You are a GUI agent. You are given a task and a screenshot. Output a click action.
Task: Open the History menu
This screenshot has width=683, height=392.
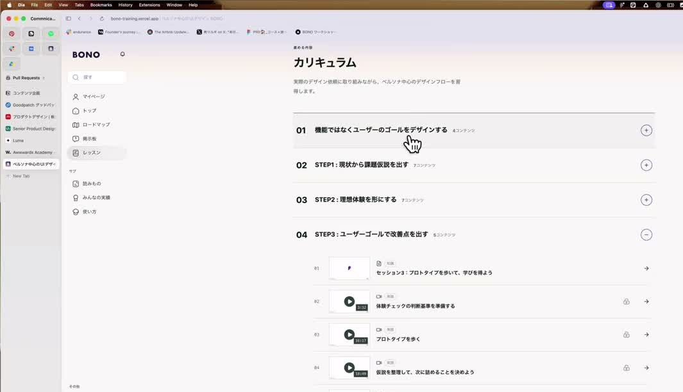(126, 5)
